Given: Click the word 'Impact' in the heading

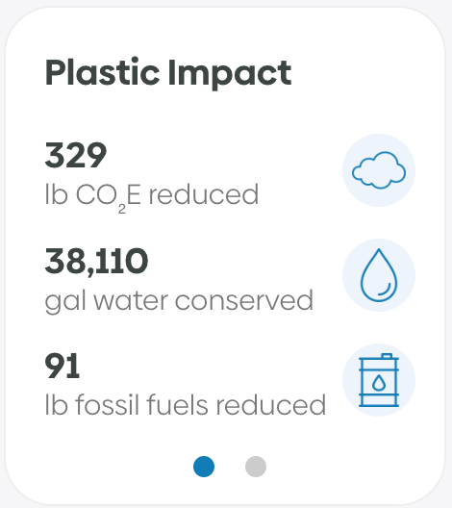Looking at the screenshot, I should 230,74.
